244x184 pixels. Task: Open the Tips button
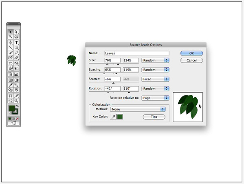tap(154, 117)
